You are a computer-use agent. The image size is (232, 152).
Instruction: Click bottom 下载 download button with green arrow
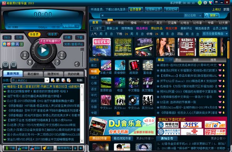click(x=10, y=148)
